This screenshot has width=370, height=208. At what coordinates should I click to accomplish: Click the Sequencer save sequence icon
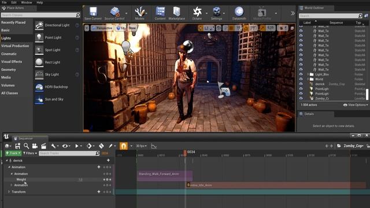point(17,146)
